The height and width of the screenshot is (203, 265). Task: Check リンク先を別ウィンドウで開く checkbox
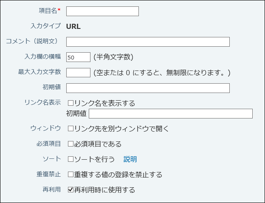pos(70,128)
